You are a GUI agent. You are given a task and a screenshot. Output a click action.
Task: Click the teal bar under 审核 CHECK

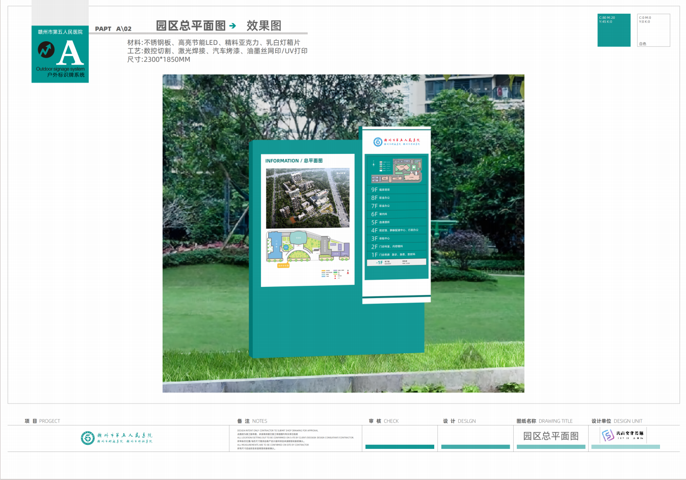pyautogui.click(x=400, y=447)
